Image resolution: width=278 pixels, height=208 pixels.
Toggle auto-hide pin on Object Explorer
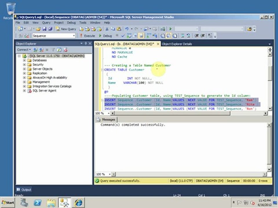coord(86,43)
